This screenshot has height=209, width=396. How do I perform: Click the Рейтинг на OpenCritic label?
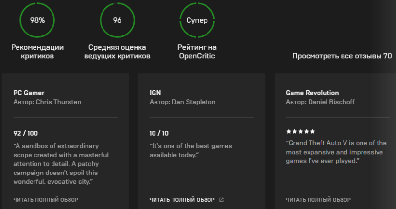pyautogui.click(x=197, y=52)
